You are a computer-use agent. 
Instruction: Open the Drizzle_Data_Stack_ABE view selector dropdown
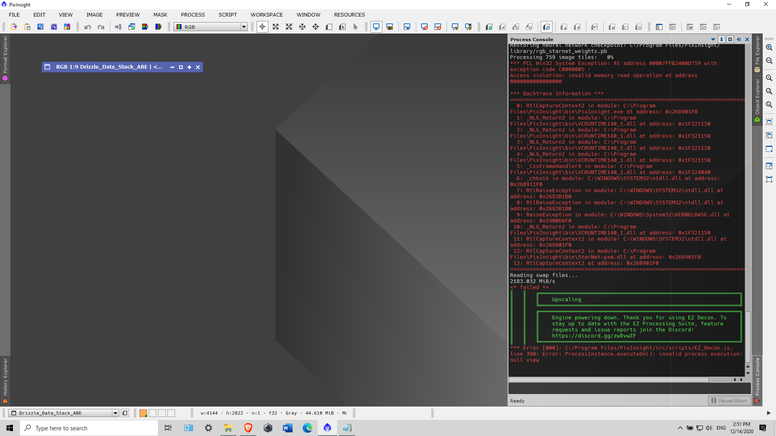coord(64,413)
